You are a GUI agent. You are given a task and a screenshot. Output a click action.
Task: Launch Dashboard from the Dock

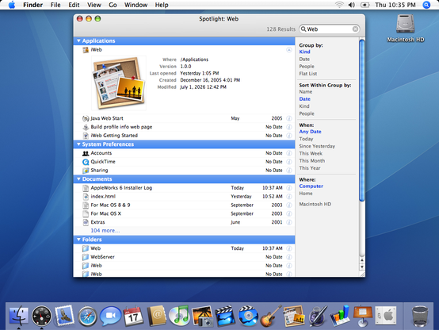pyautogui.click(x=41, y=316)
